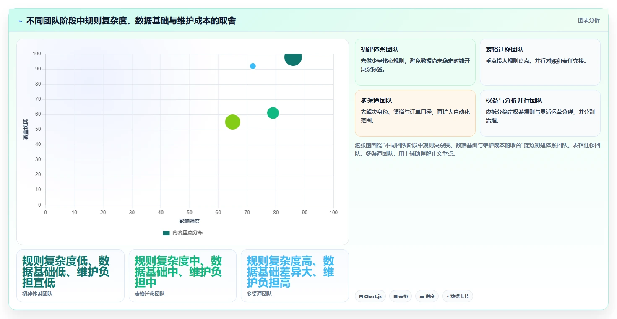The width and height of the screenshot is (617, 319).
Task: Click the Chart.js tag chip
Action: (370, 296)
